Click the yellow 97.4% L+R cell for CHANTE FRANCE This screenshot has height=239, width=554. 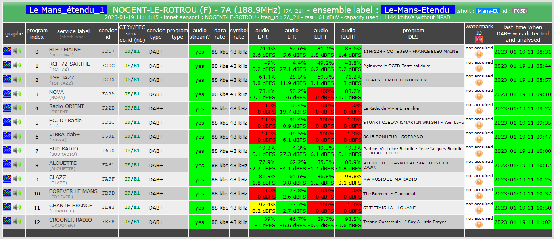point(262,208)
